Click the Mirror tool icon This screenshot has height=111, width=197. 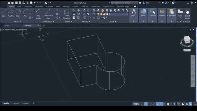click(84, 14)
